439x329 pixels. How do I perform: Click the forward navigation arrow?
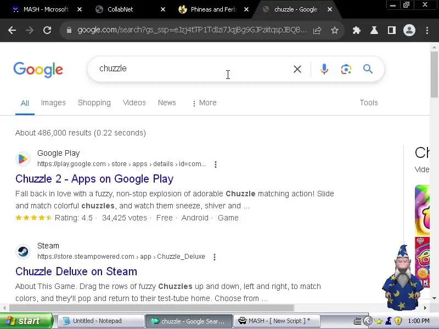[x=30, y=30]
